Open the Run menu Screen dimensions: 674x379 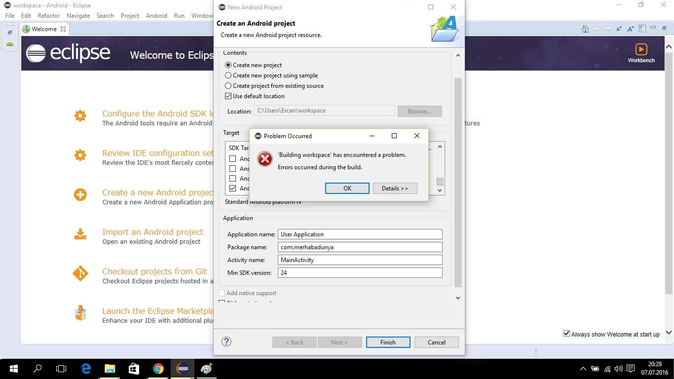[179, 16]
